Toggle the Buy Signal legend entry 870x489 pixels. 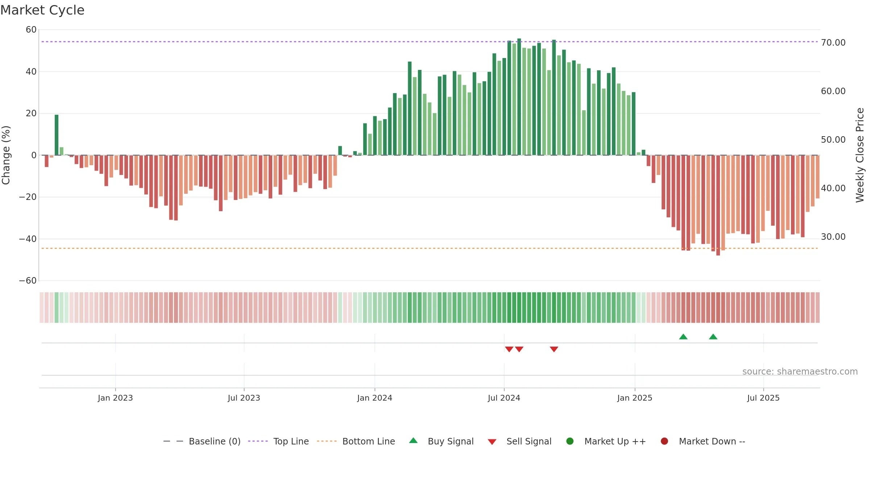click(441, 441)
